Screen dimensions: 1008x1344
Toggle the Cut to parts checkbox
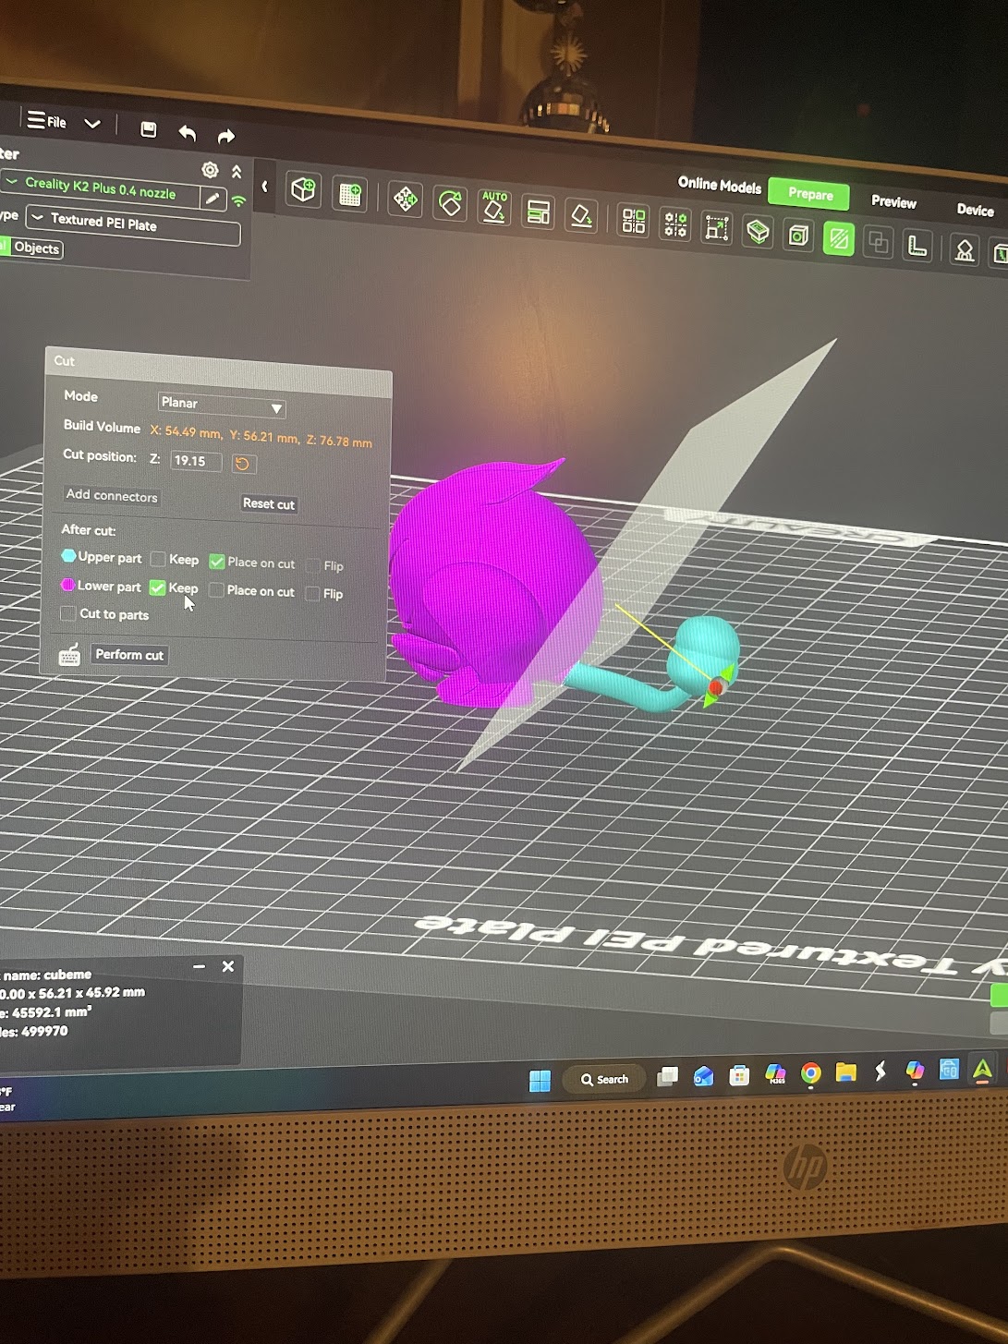pos(67,613)
